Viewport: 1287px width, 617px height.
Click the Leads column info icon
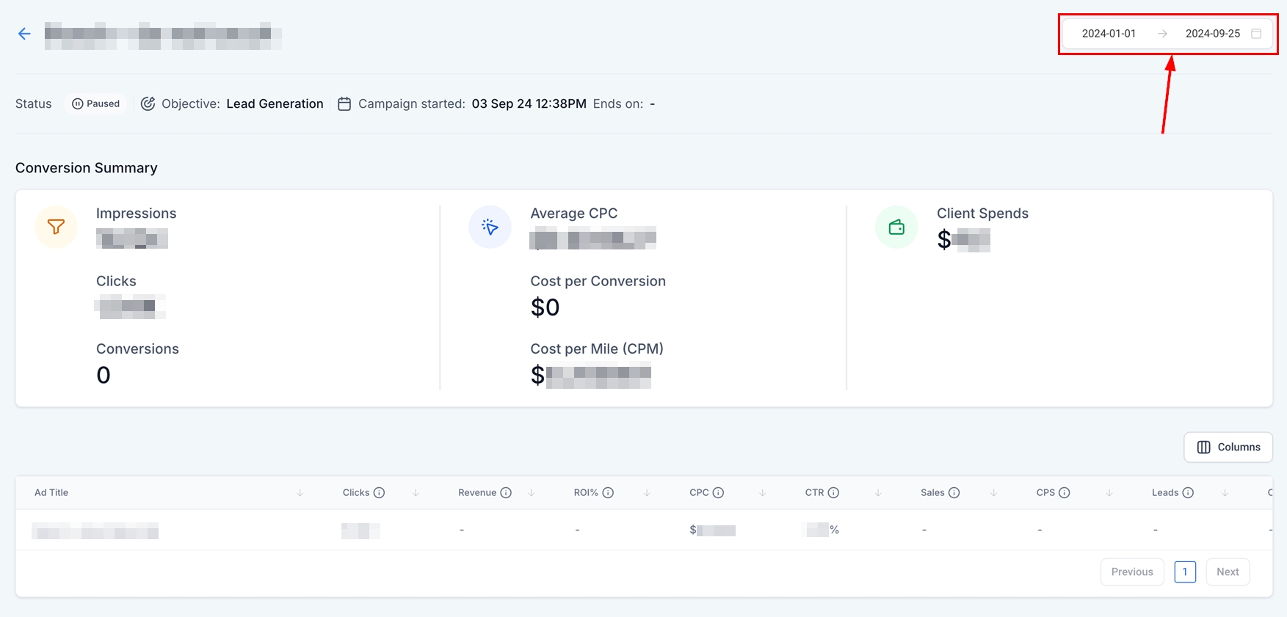[1188, 493]
